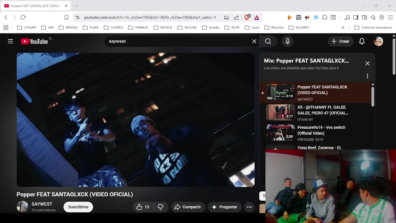
Task: Open the Preguntar AI assistant
Action: [225, 207]
